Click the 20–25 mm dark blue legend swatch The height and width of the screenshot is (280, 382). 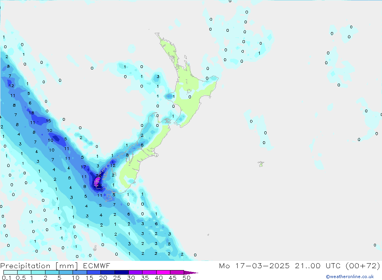point(107,272)
